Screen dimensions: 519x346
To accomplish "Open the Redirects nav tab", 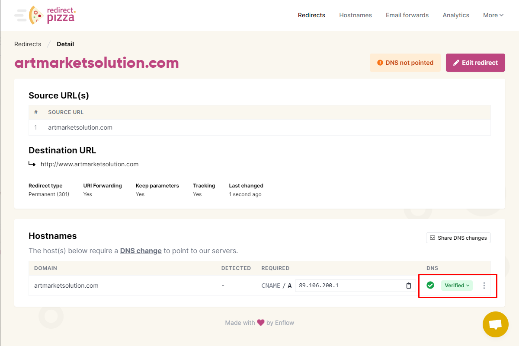I will tap(311, 15).
